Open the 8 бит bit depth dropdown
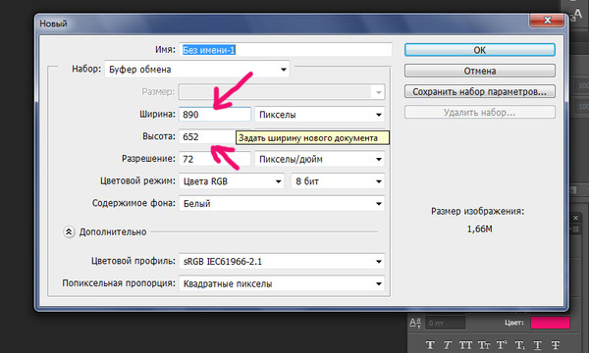The width and height of the screenshot is (589, 353). point(338,181)
